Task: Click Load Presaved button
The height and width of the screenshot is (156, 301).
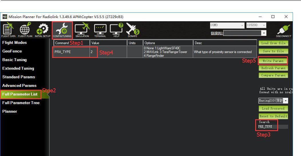Action: pos(273,108)
